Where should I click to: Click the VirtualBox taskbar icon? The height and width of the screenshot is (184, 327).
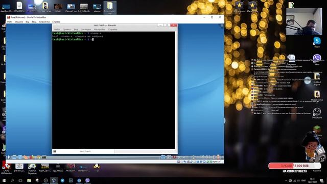(54, 180)
